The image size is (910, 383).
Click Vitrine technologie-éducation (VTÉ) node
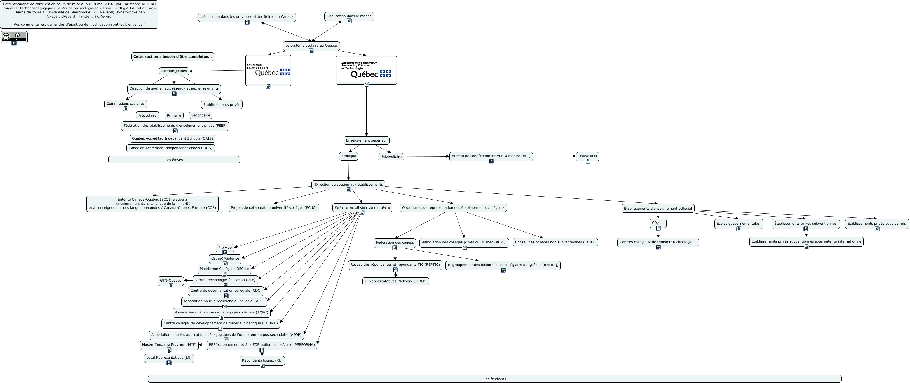(x=225, y=280)
